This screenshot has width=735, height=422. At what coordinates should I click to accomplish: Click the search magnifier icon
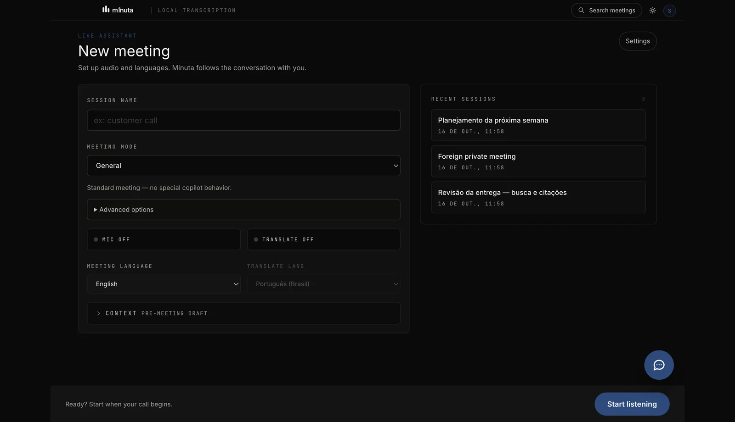coord(581,10)
